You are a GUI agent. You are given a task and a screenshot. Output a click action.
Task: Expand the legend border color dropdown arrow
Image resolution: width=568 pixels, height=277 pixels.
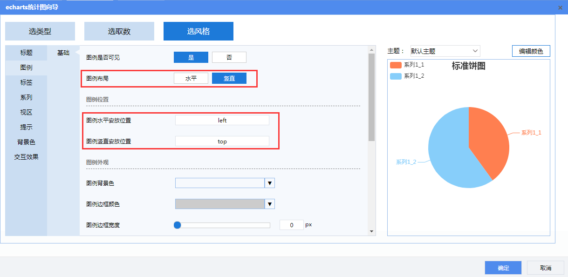[x=270, y=204]
